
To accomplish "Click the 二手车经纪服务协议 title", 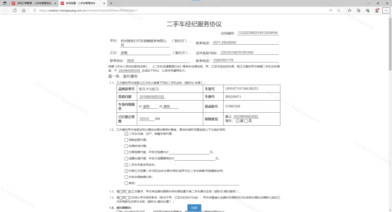I will (x=194, y=24).
